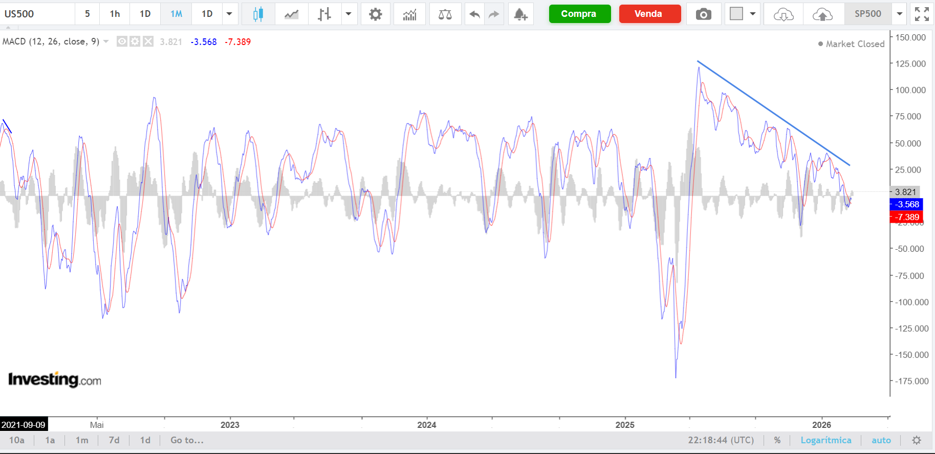Expand the bar style dropdown arrow
The height and width of the screenshot is (454, 935).
click(349, 14)
